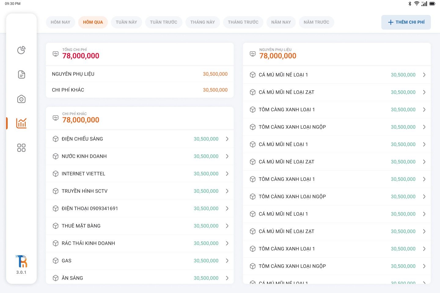Click the Bluetooth status icon

[410, 4]
